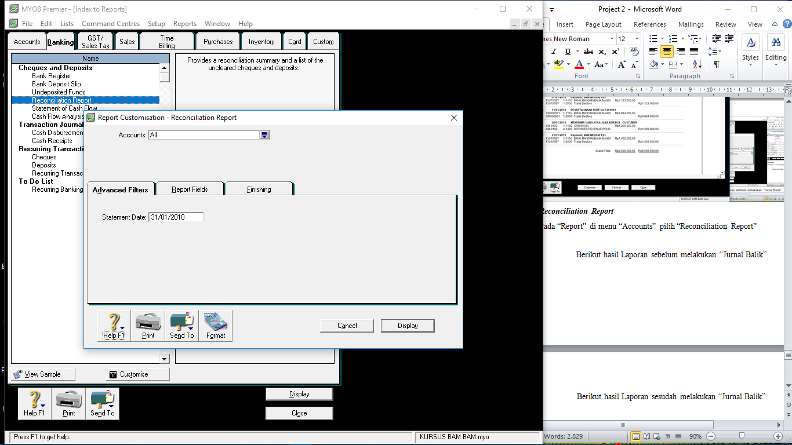Apply strikethrough in Word ribbon

[588, 52]
